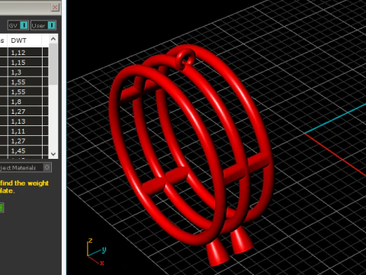Screen dimensions: 366x275
Task: Click the icon on the Project Materials button
Action: [x=47, y=167]
